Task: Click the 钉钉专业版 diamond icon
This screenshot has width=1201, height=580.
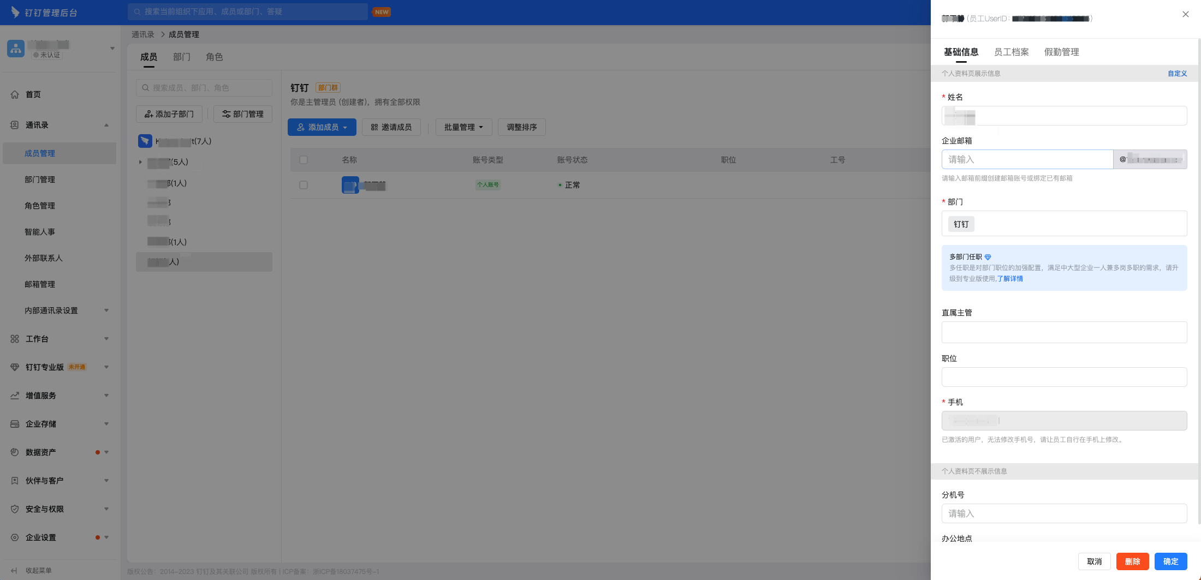Action: coord(15,367)
